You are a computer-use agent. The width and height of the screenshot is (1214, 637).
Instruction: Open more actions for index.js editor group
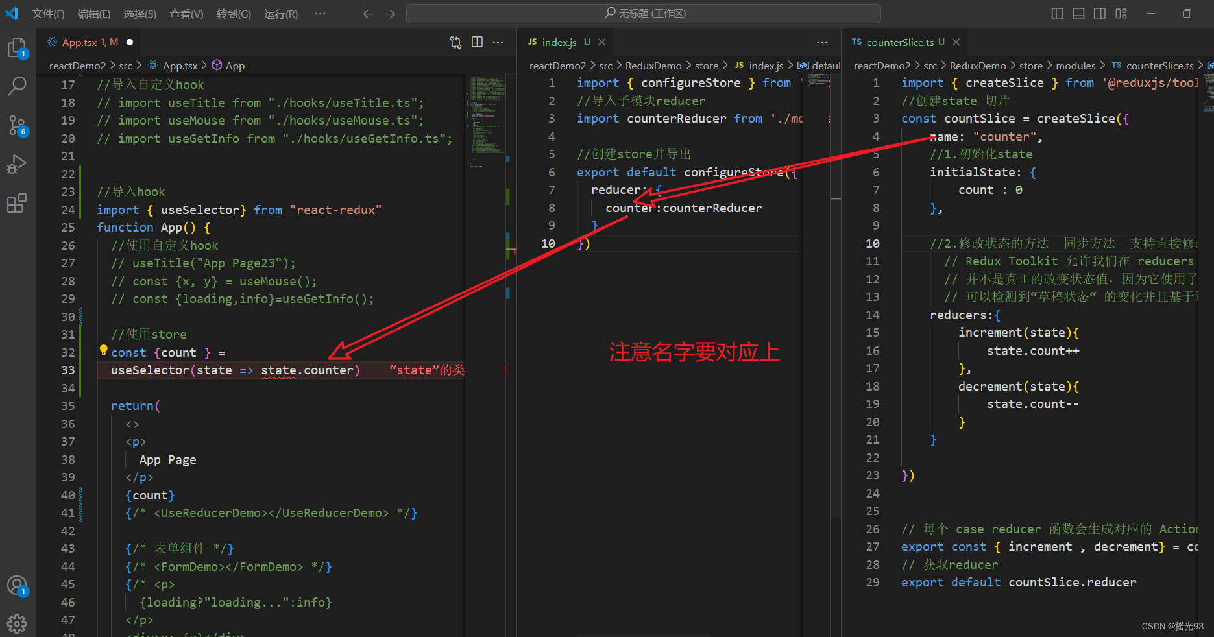(822, 42)
